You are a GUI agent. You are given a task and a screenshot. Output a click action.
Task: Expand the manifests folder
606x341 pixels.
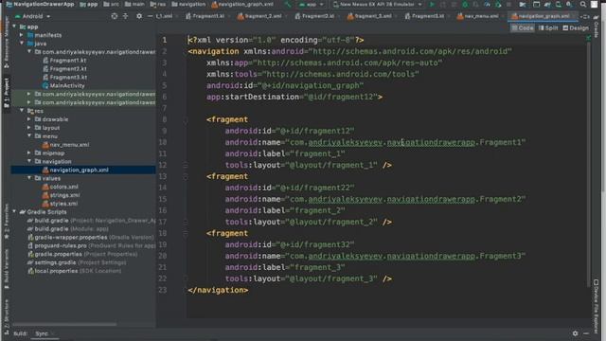coord(22,35)
